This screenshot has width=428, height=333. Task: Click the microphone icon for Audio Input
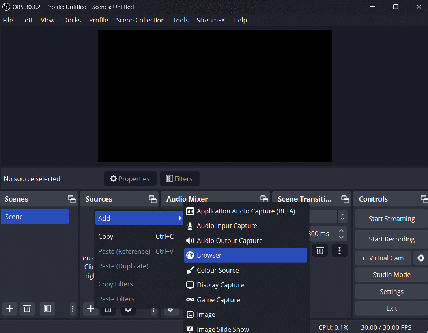[190, 226]
